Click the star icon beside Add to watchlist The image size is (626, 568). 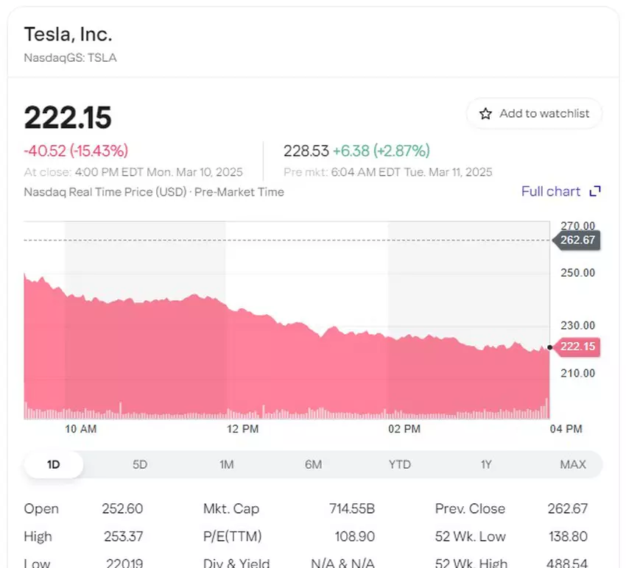(485, 114)
